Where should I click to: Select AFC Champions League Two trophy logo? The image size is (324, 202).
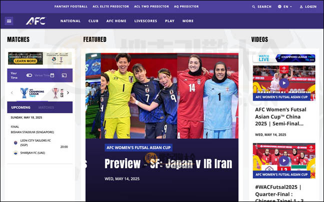pyautogui.click(x=32, y=93)
